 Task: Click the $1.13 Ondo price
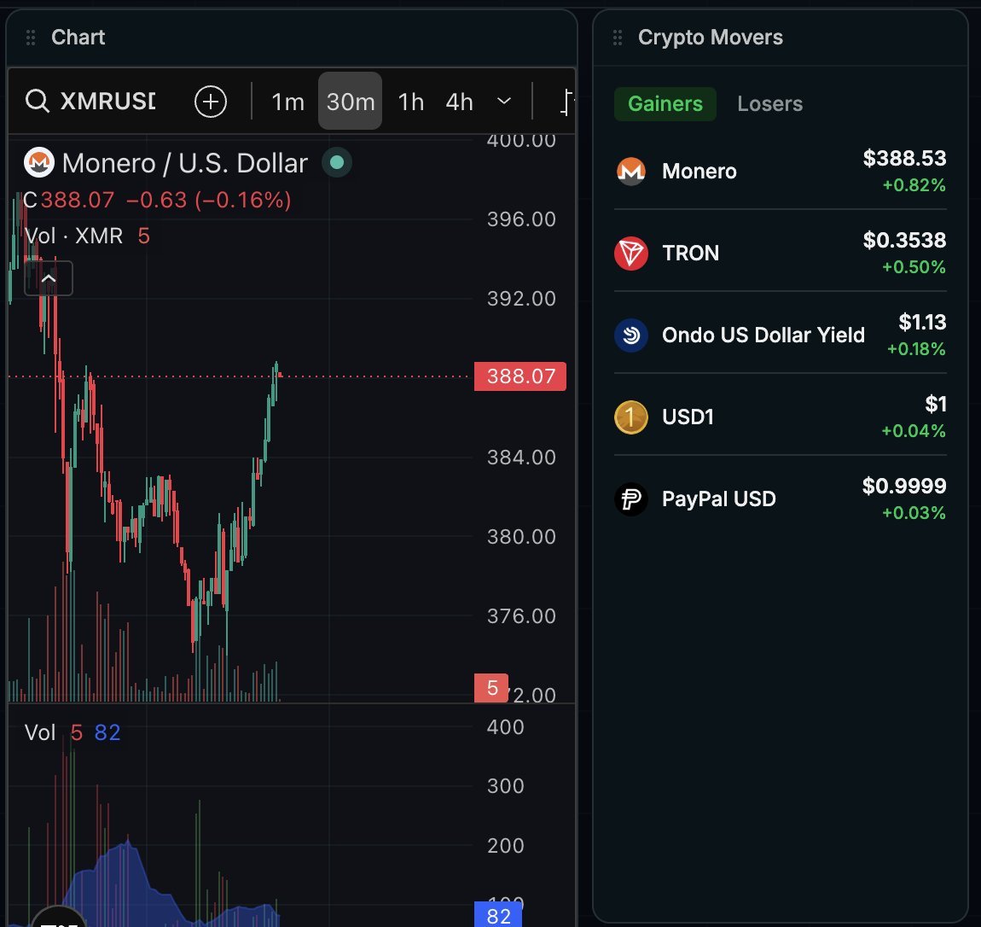[x=922, y=323]
